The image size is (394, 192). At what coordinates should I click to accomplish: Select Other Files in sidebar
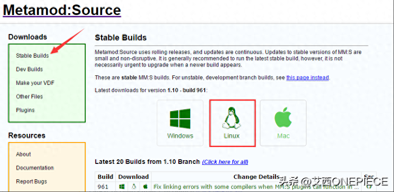pyautogui.click(x=29, y=97)
